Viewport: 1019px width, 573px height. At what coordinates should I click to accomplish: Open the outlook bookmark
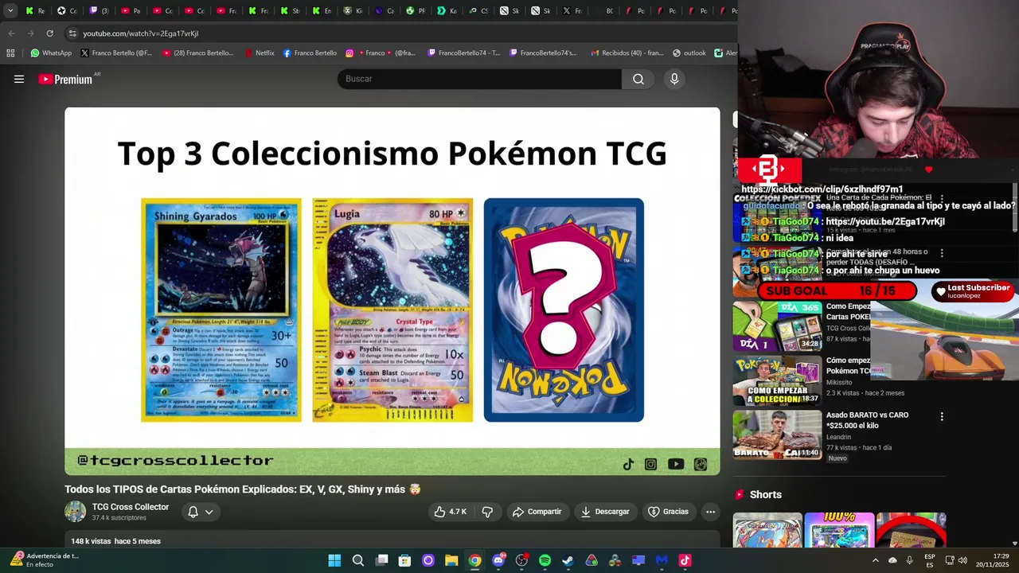click(x=689, y=53)
